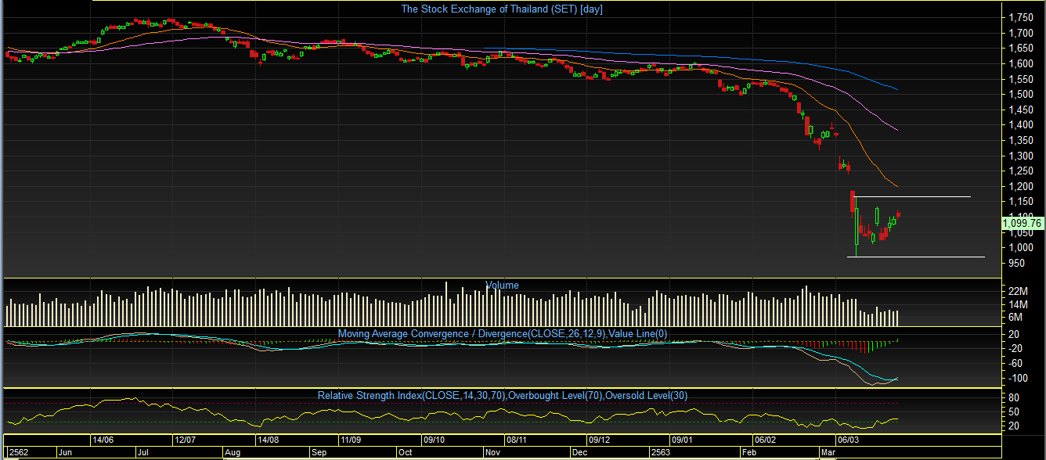Click -20 on the MACD scale
This screenshot has height=460, width=1046.
[x=1014, y=349]
